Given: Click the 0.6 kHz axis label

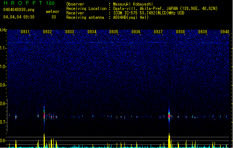Looking at the screenshot, I should (3, 141).
